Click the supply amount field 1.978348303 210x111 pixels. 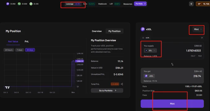pos(193,51)
